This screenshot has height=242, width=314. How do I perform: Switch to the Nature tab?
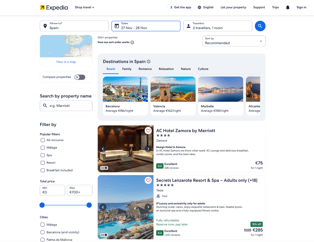tap(186, 69)
